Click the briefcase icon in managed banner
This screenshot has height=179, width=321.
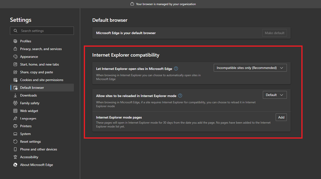point(132,4)
